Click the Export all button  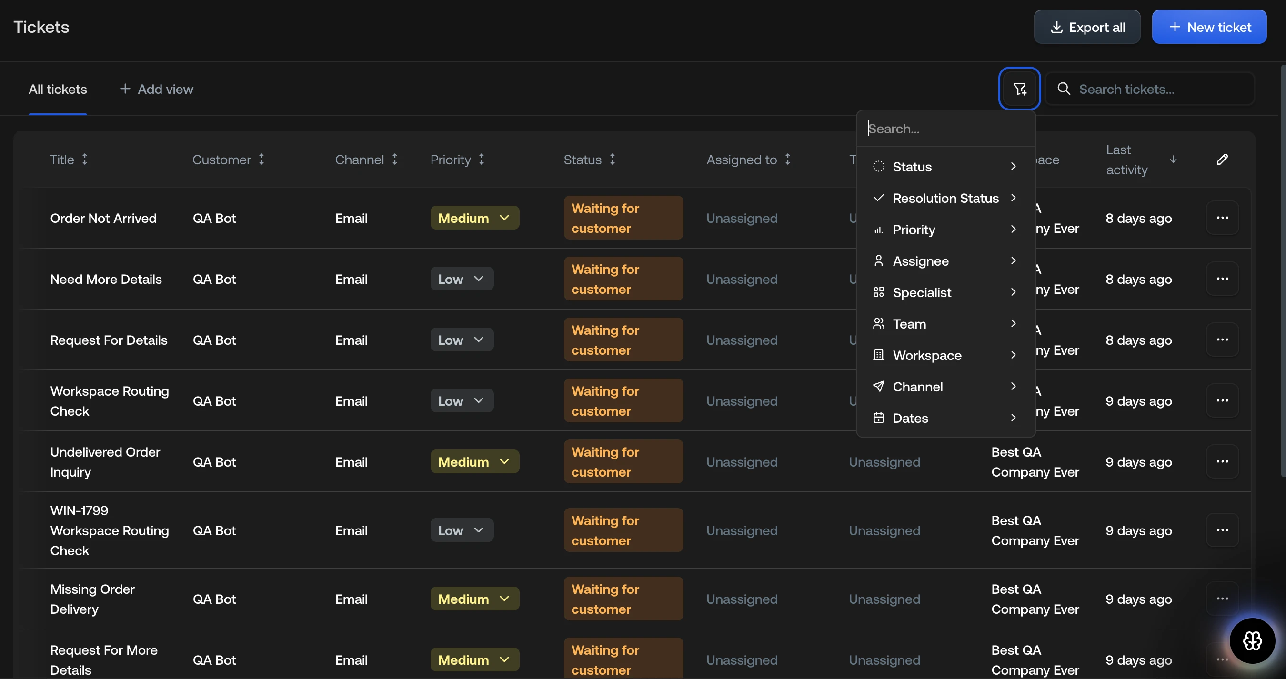(x=1086, y=27)
